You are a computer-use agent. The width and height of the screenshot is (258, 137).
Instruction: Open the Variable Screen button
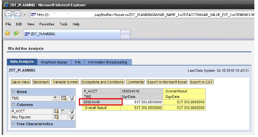pos(66,82)
